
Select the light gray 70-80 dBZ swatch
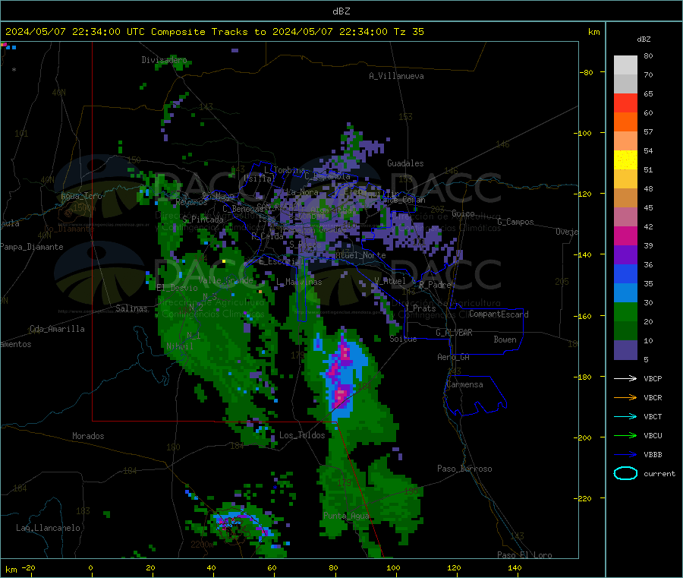pyautogui.click(x=625, y=65)
